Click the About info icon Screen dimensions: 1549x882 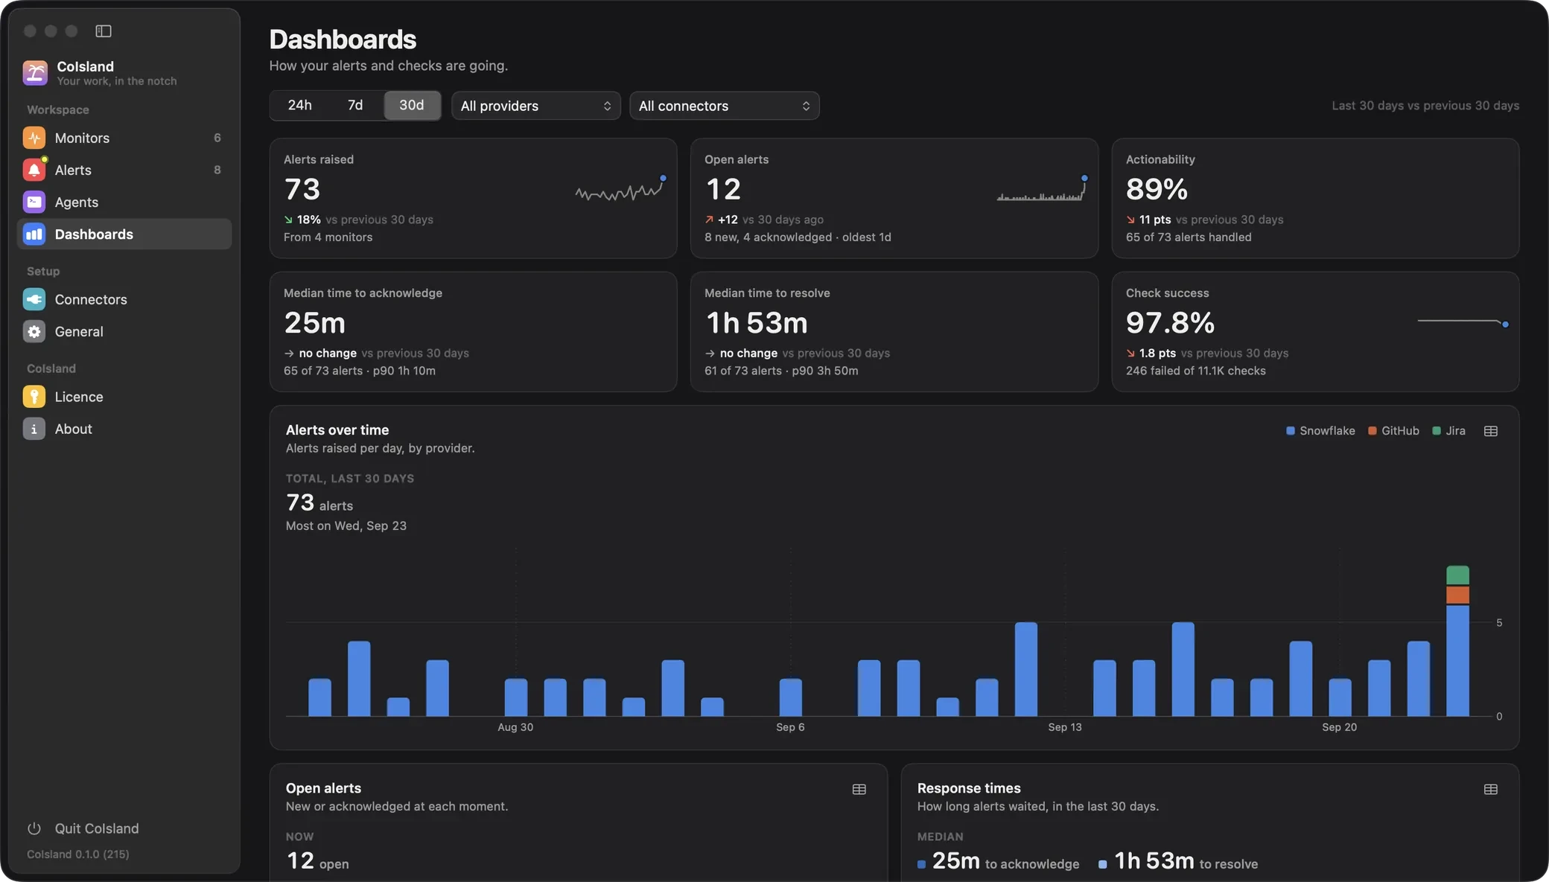tap(34, 429)
